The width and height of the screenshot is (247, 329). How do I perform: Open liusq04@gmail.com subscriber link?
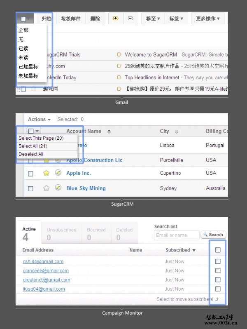click(44, 289)
